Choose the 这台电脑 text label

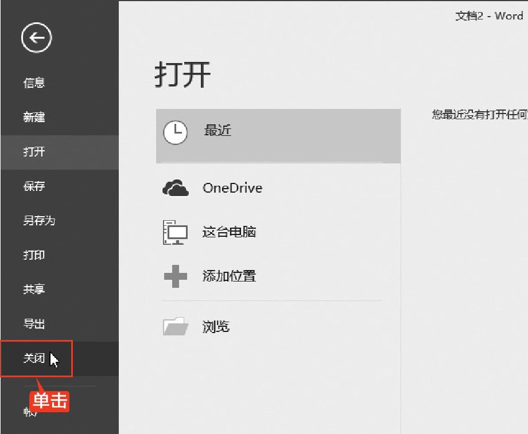click(229, 232)
